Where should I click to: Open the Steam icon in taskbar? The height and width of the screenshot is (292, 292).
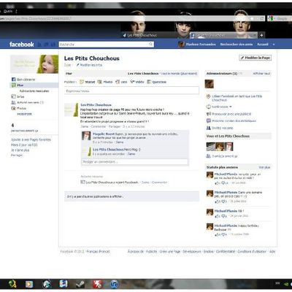tap(80, 284)
